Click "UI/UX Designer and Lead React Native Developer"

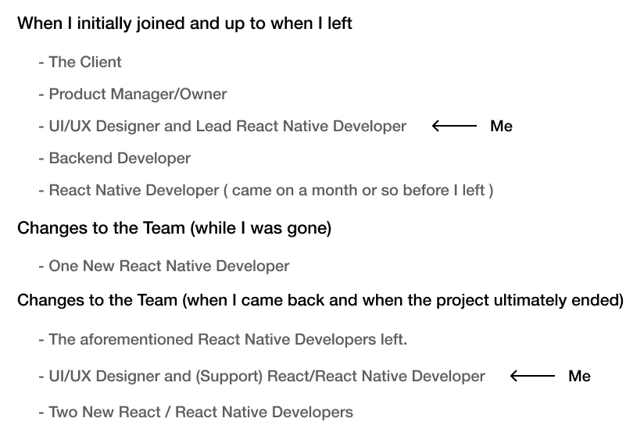(x=227, y=126)
